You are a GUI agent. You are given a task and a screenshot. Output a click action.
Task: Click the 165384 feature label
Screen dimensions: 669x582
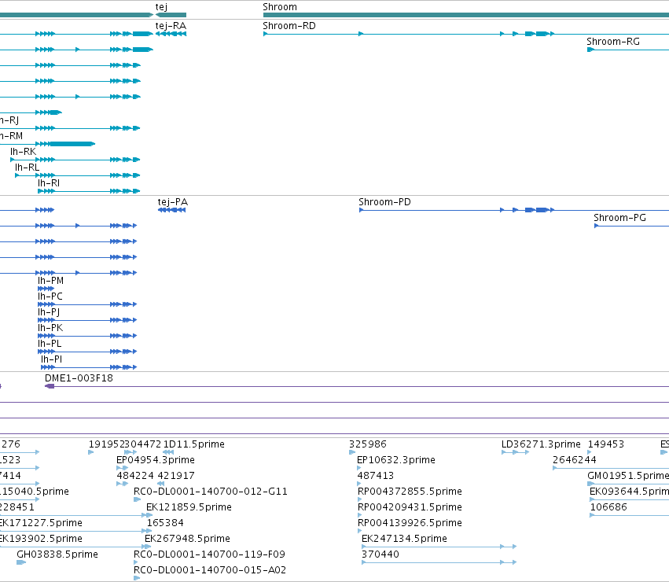point(165,524)
